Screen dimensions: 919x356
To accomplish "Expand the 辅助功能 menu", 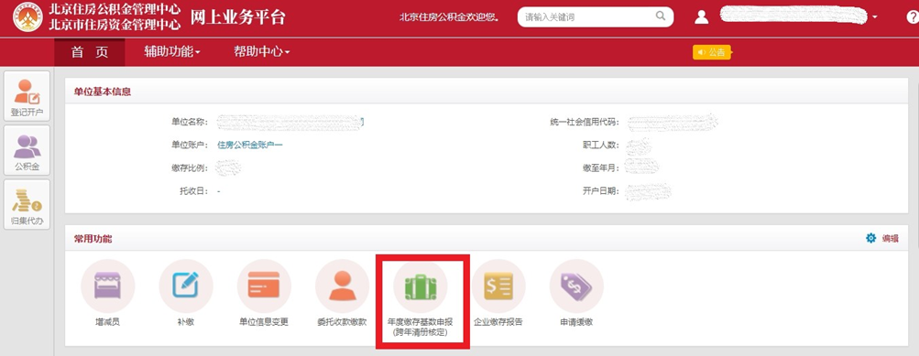I will pos(172,52).
